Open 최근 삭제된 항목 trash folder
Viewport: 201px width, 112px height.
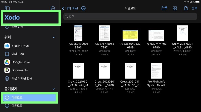[x=22, y=78]
